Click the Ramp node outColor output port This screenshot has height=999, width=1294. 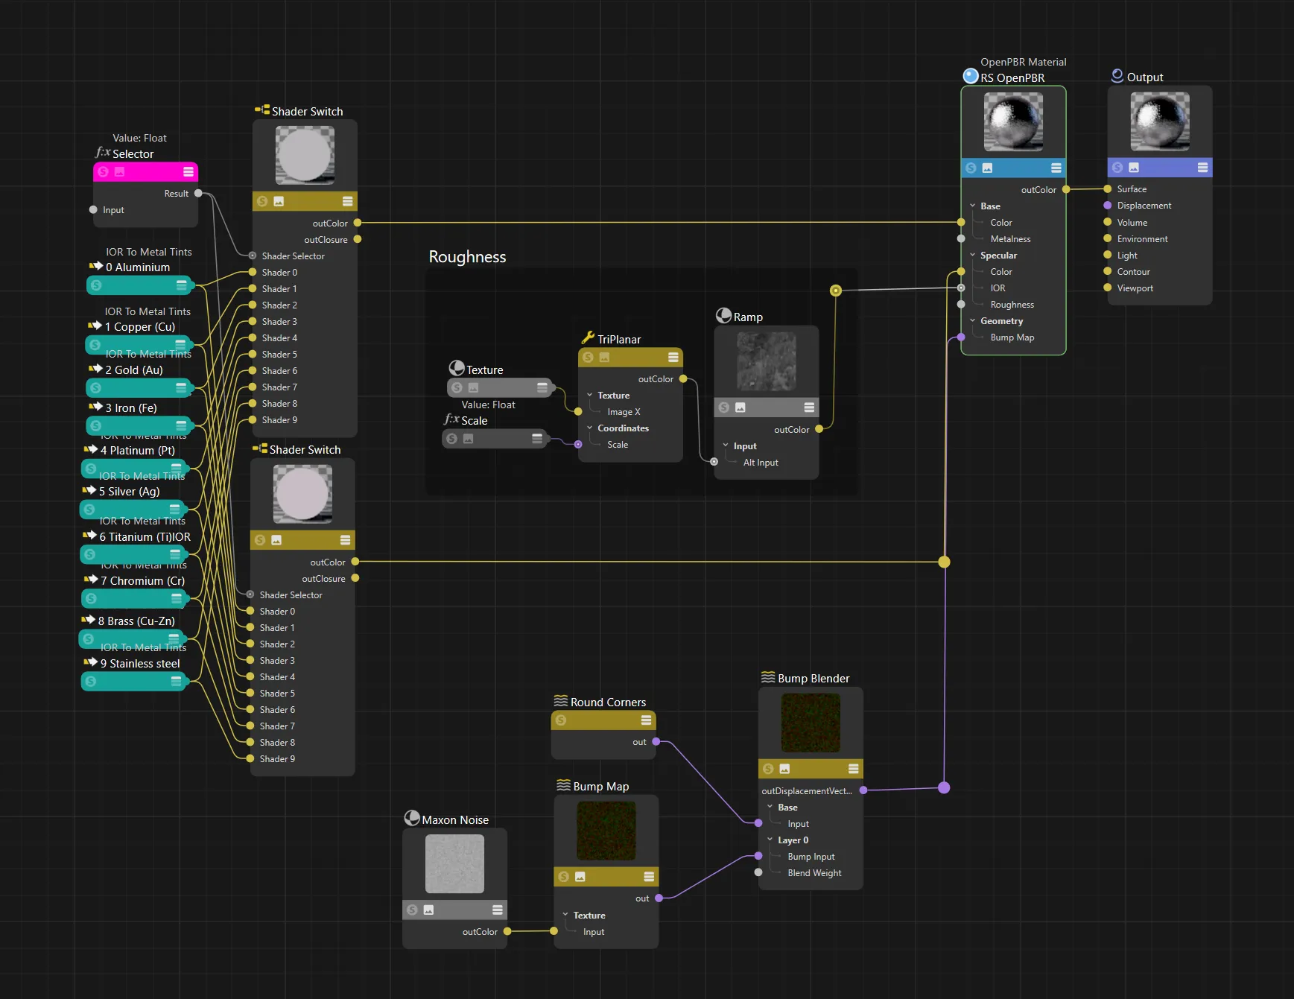point(819,429)
